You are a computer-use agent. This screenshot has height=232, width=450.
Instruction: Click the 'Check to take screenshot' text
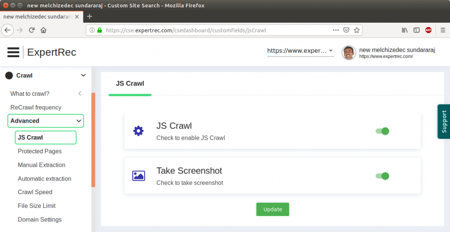tap(190, 183)
